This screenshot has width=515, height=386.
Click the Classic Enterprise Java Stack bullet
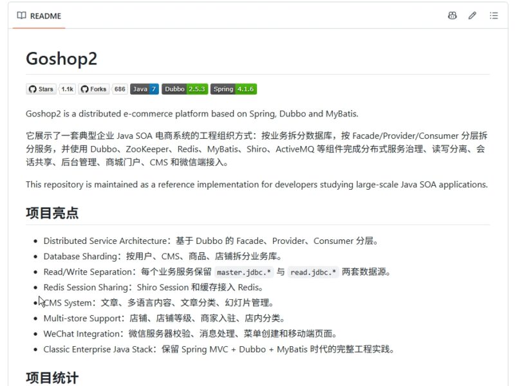coord(219,349)
